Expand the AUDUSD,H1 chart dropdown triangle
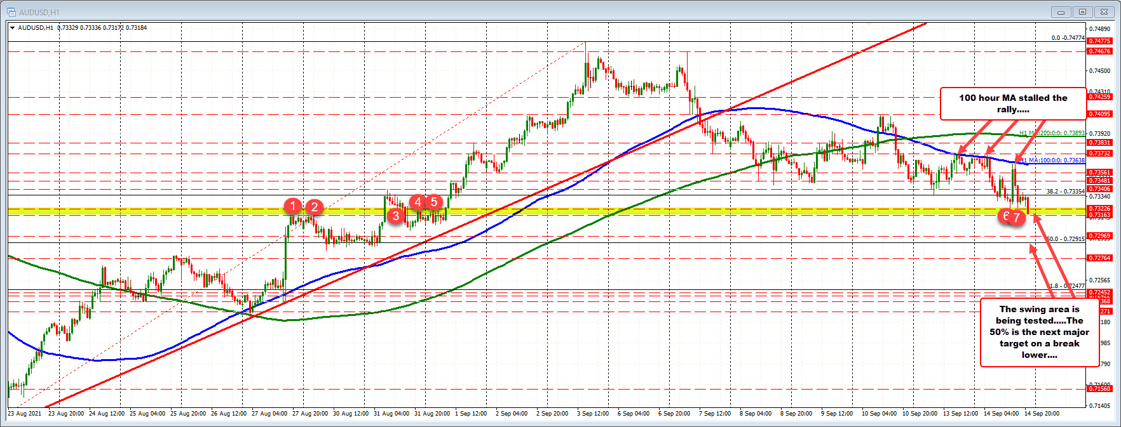 [x=12, y=28]
